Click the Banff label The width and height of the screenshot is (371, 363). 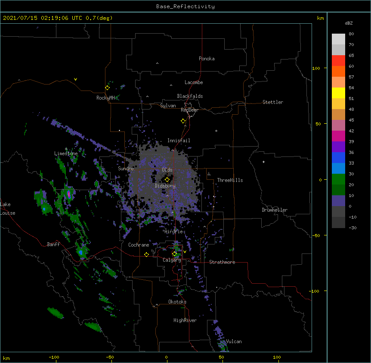pos(53,244)
